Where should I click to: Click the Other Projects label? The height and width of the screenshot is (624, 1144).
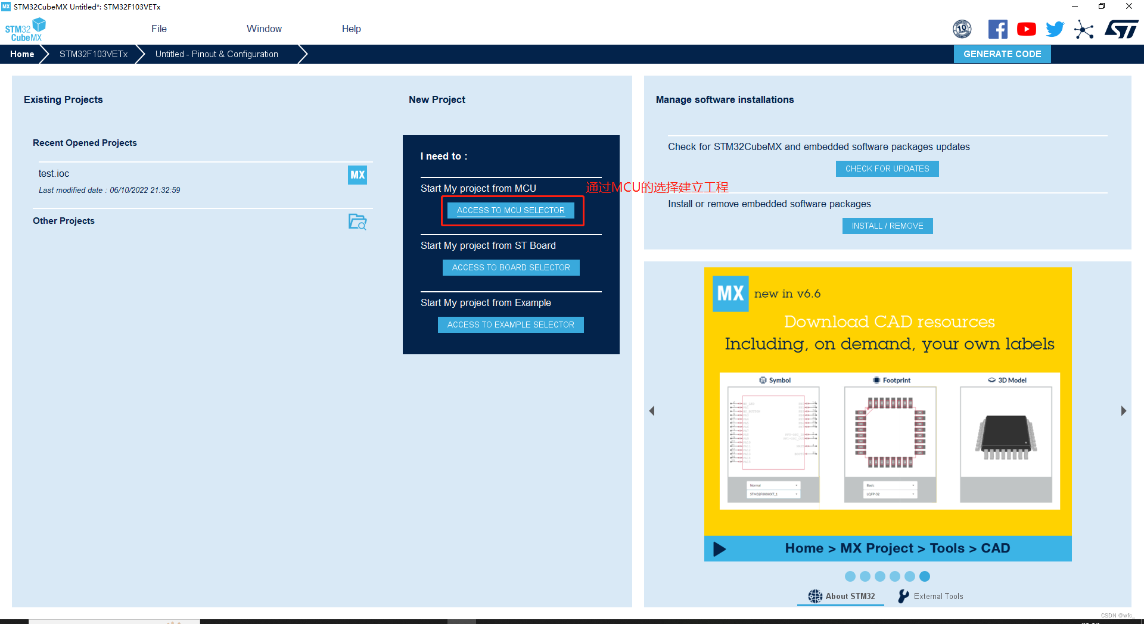click(x=64, y=221)
